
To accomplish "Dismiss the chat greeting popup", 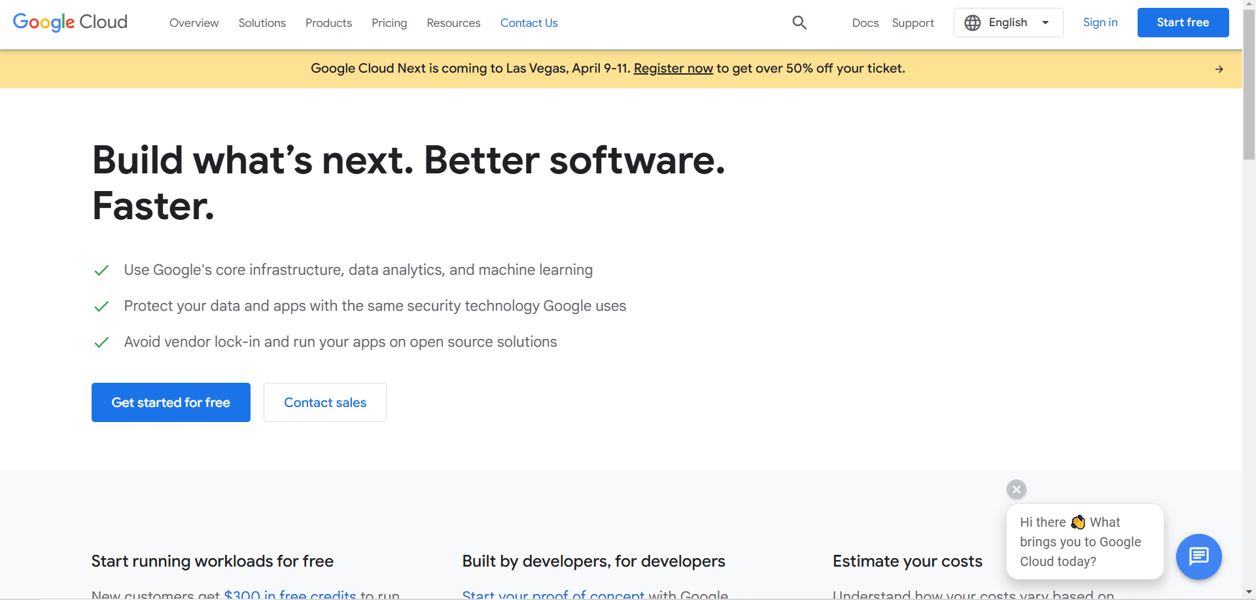I will (1016, 489).
